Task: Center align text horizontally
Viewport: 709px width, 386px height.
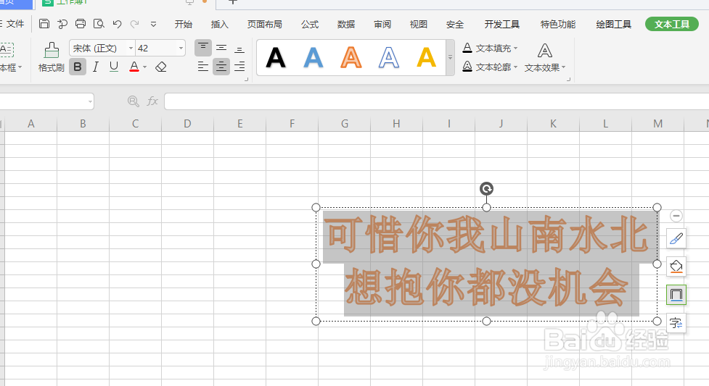Action: [x=221, y=67]
